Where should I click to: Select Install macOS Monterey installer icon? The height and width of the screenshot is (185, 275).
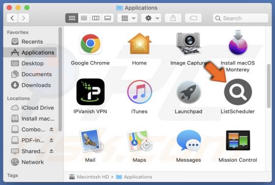238,43
